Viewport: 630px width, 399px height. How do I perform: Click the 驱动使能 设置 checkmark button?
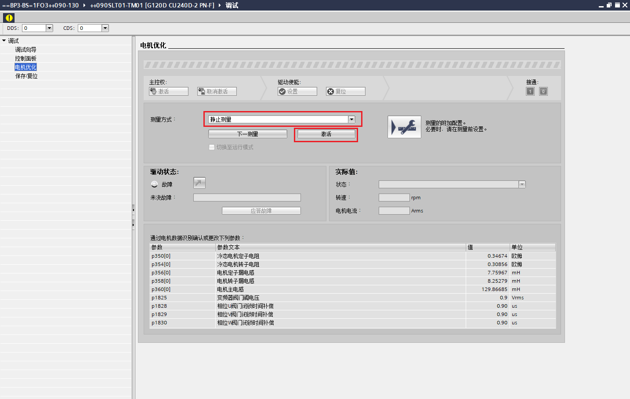[x=297, y=91]
